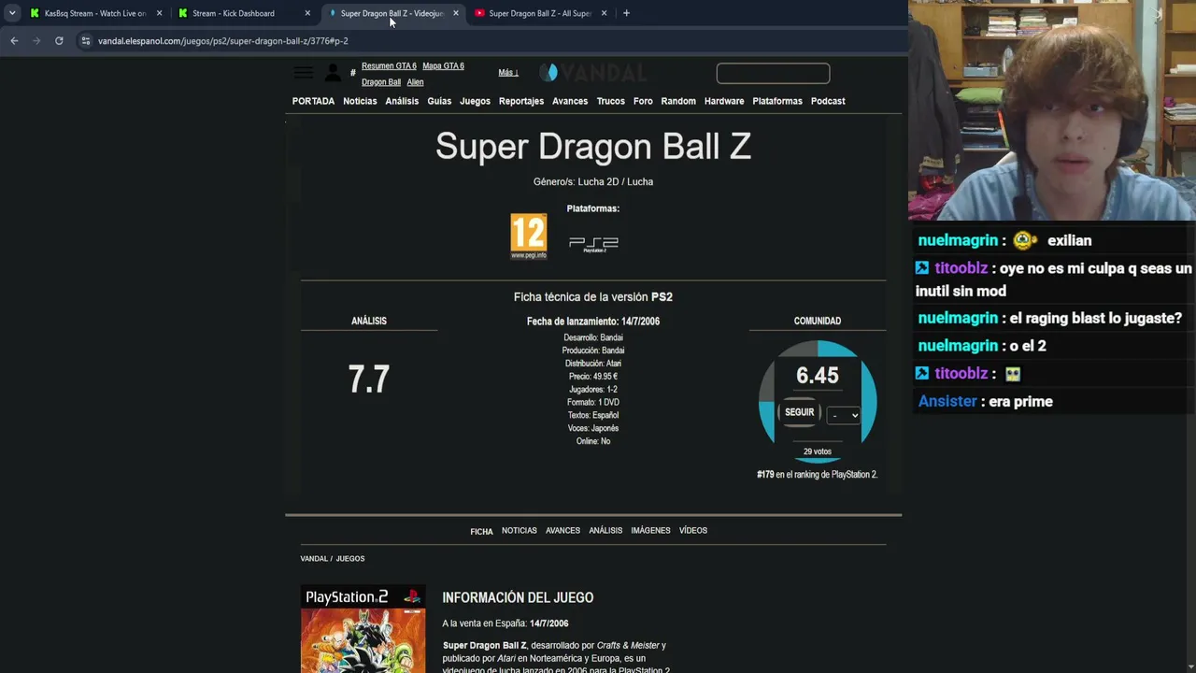Open the Juegos navigation item

click(475, 101)
